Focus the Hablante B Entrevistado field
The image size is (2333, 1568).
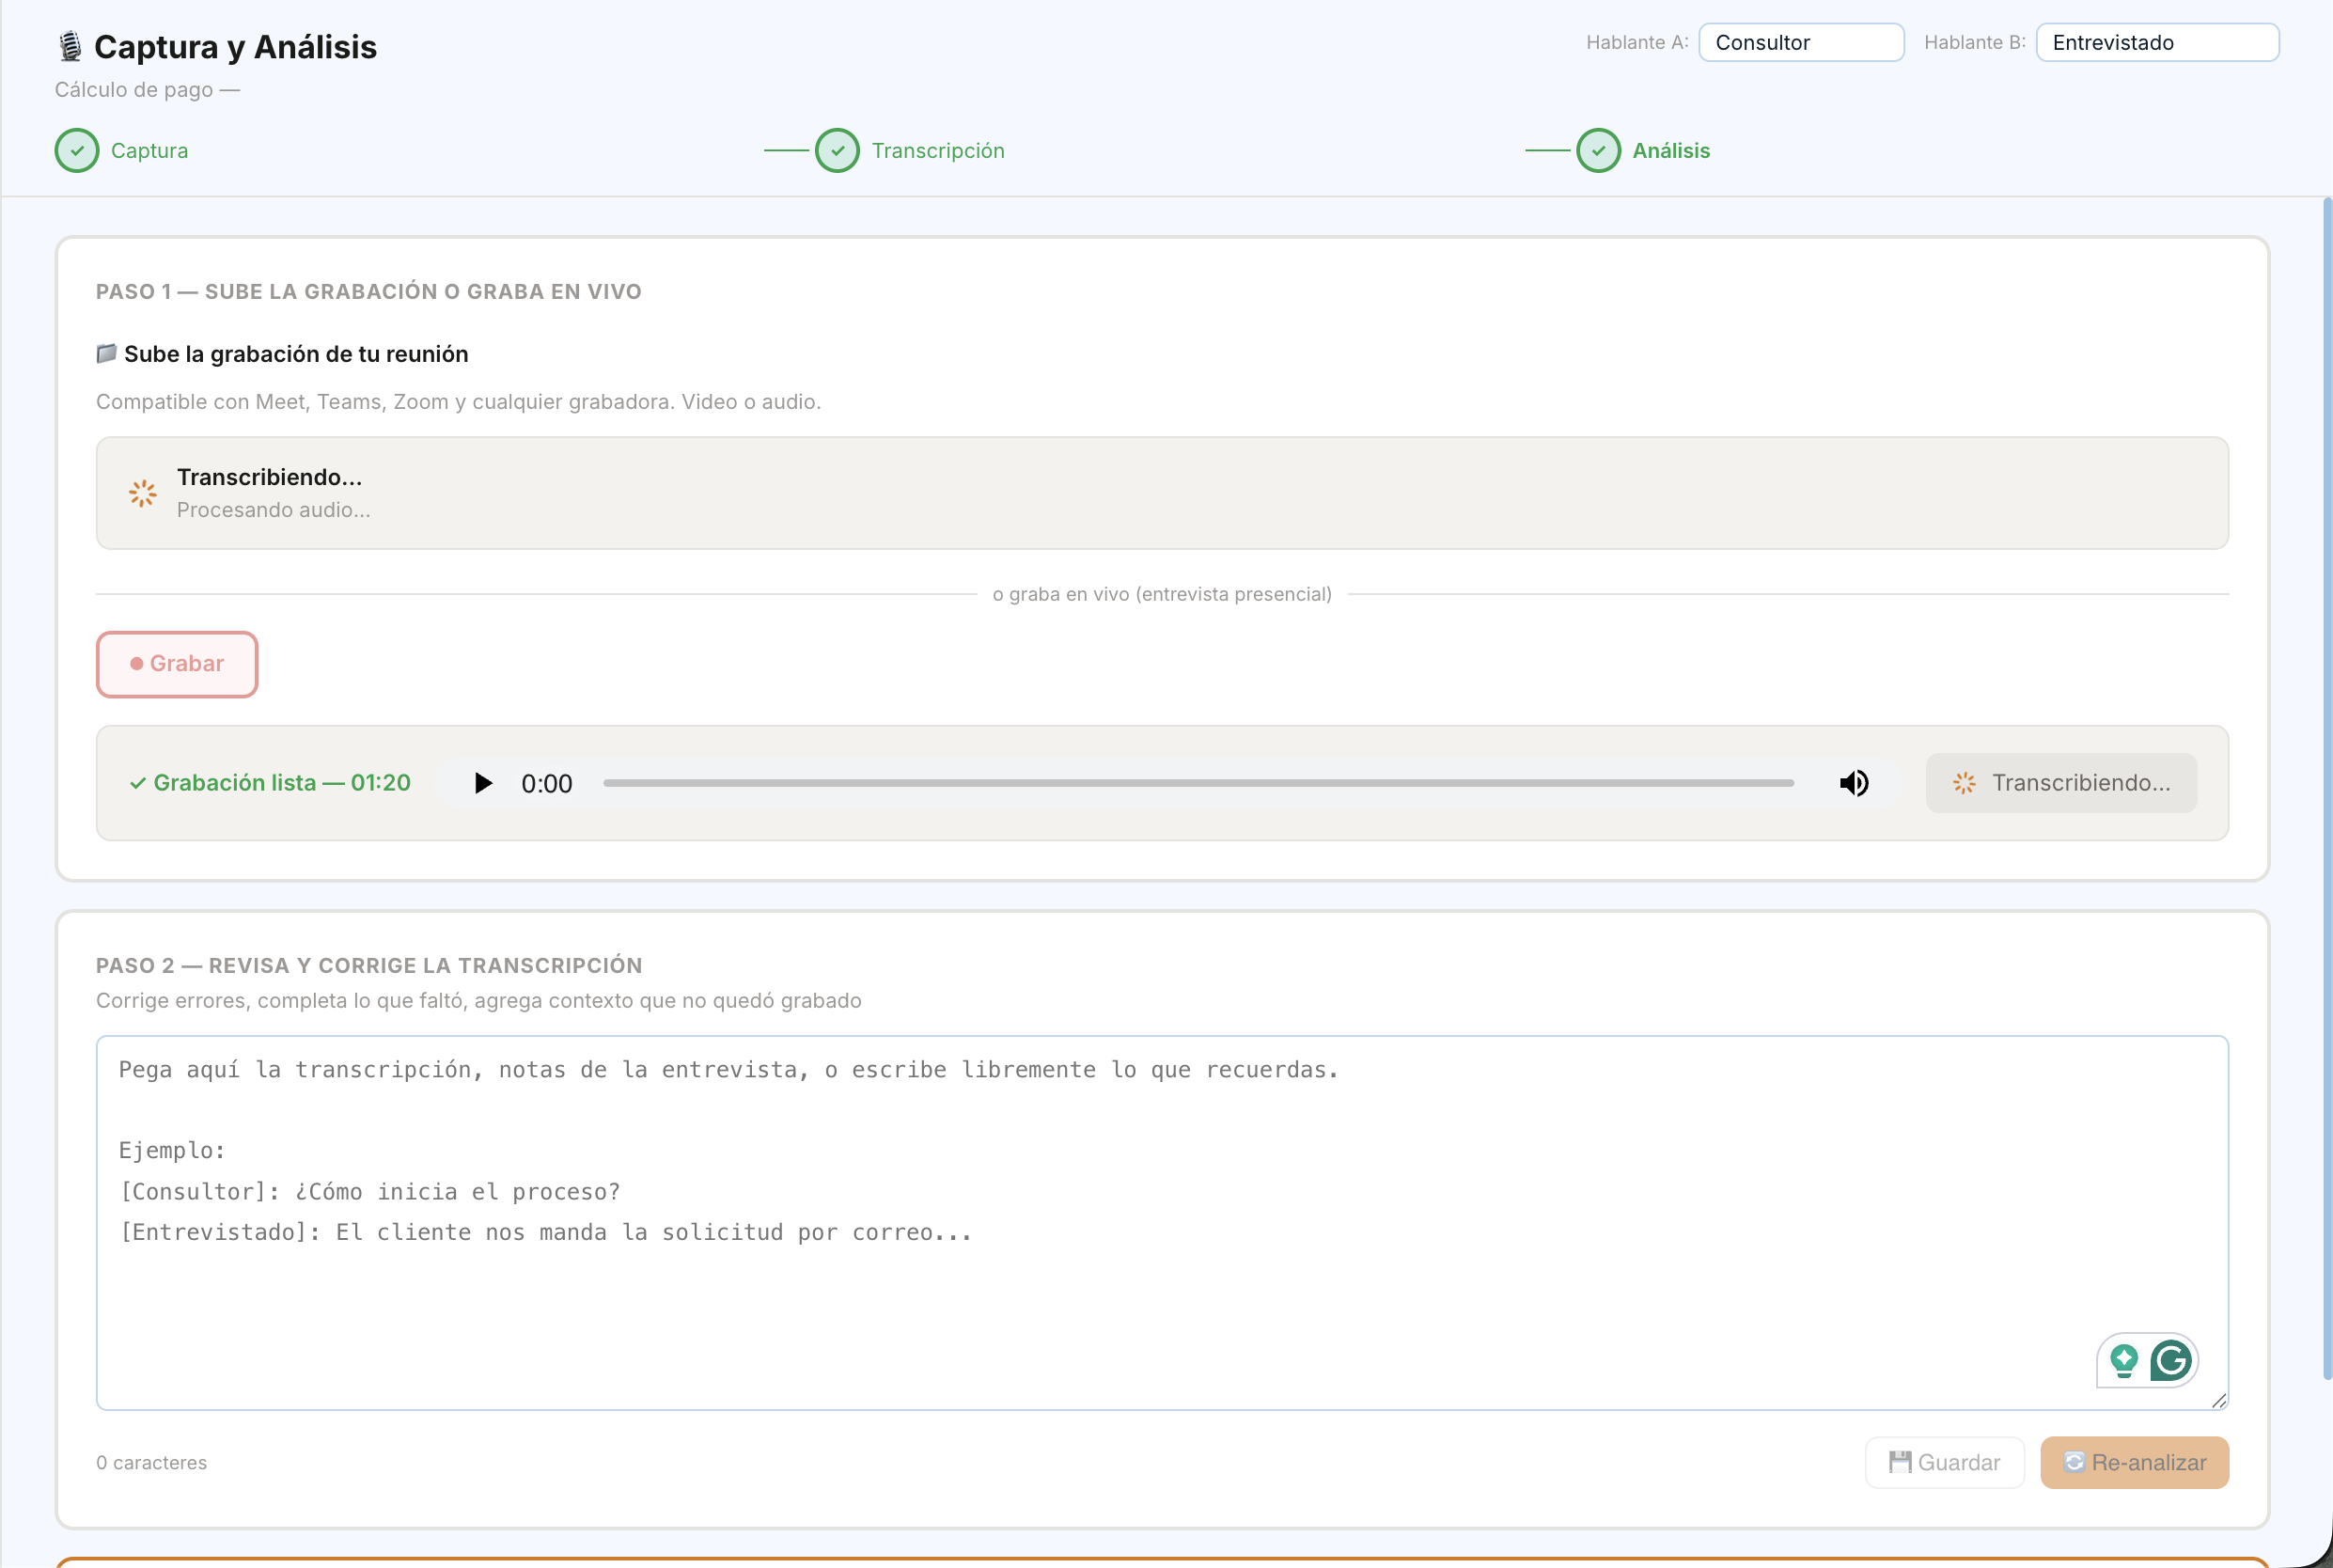[2157, 42]
